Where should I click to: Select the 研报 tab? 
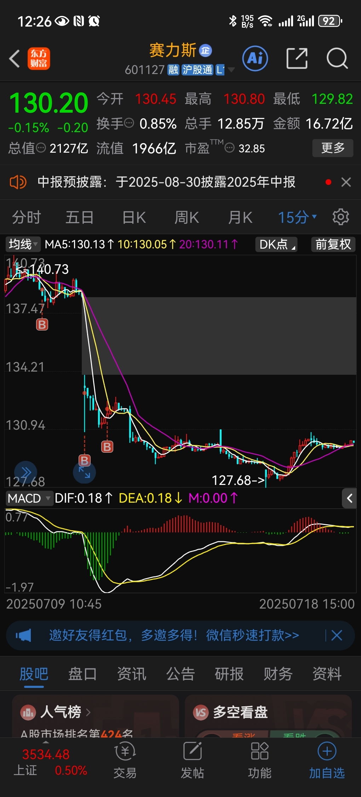click(229, 674)
